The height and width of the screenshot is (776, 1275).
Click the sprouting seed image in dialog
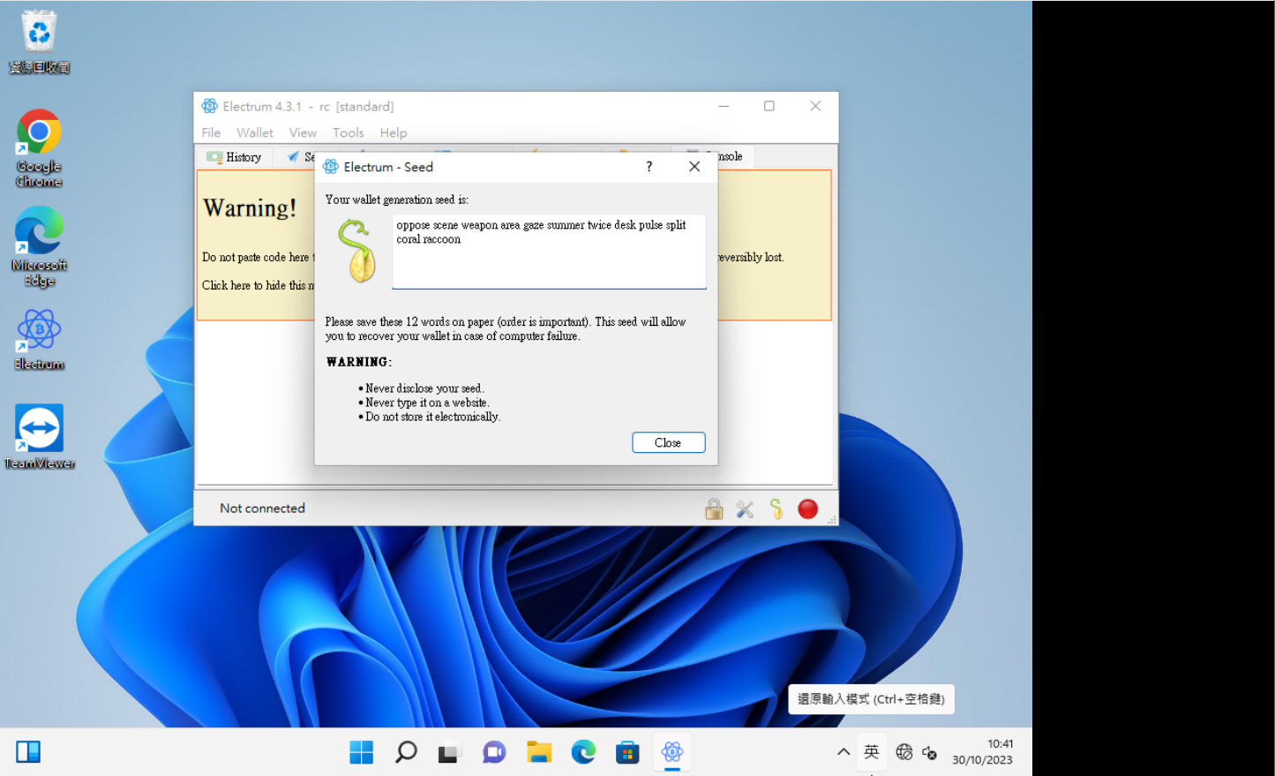click(x=356, y=251)
